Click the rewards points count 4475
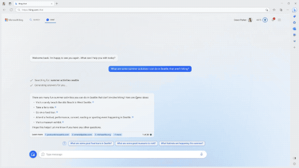 click(x=259, y=20)
